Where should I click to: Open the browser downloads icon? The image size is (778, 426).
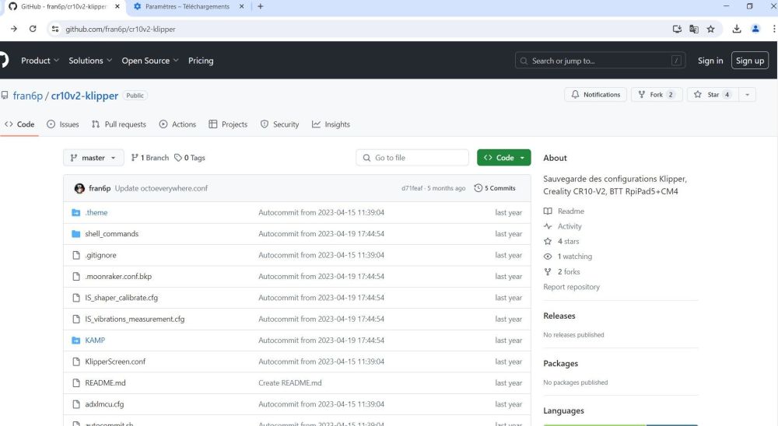click(x=737, y=29)
